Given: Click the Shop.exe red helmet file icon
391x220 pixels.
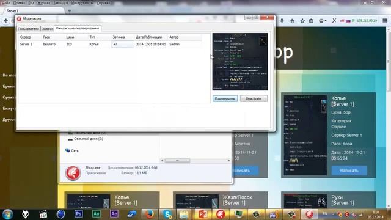Looking at the screenshot, I should click(73, 172).
